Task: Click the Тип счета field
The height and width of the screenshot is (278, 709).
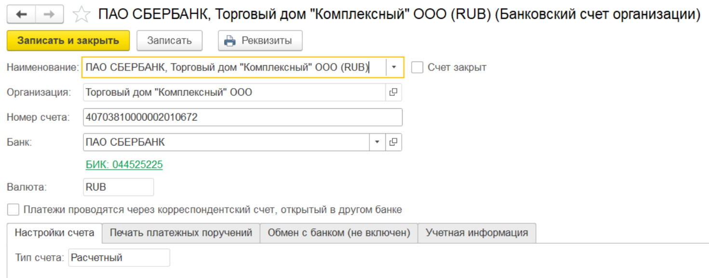Action: 119,258
